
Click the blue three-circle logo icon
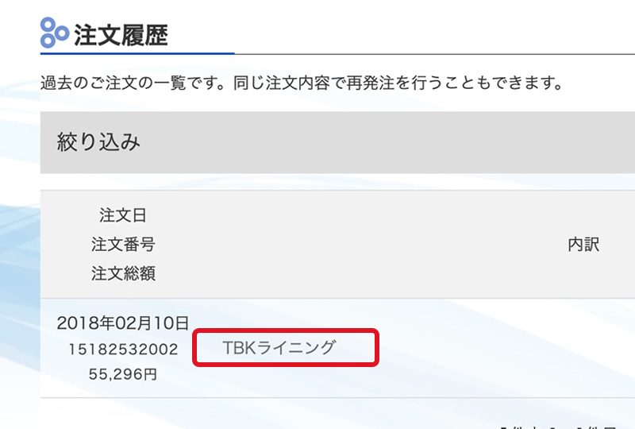coord(55,33)
